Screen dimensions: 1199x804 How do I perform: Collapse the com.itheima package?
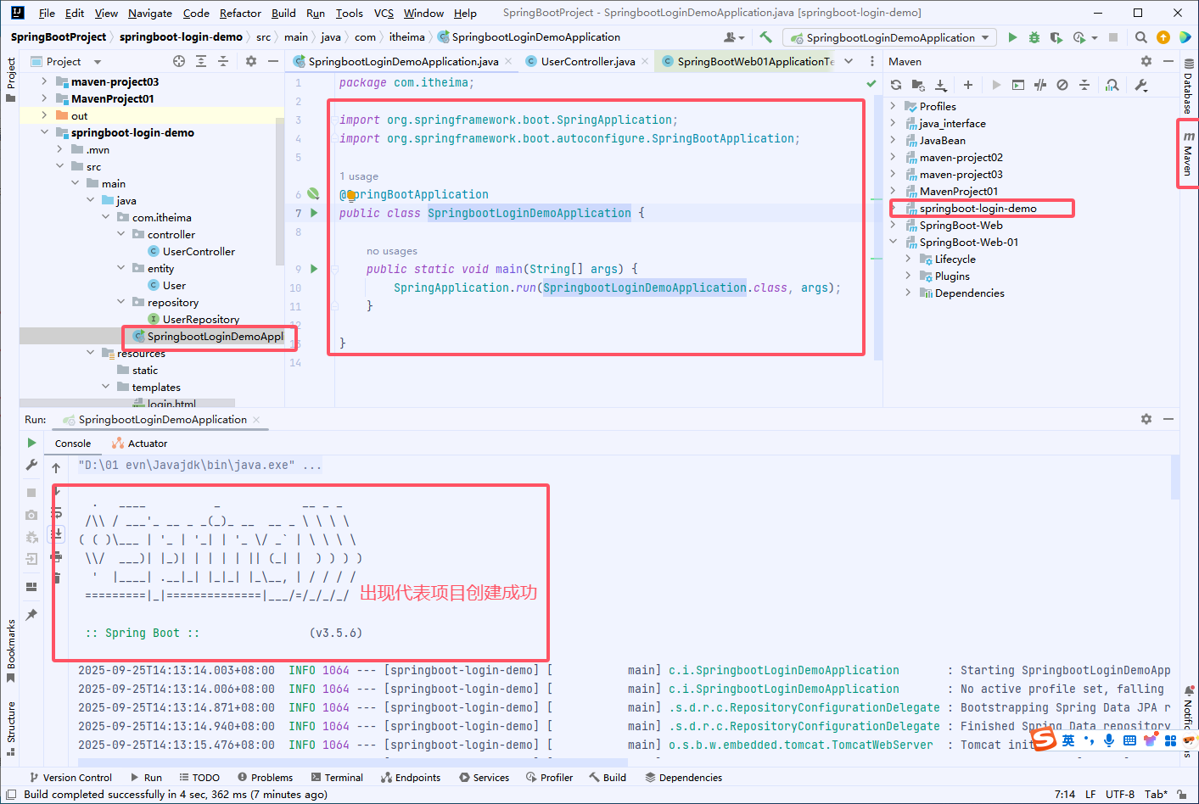105,217
